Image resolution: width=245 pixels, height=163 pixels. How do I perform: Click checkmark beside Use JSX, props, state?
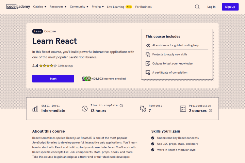click(x=153, y=144)
